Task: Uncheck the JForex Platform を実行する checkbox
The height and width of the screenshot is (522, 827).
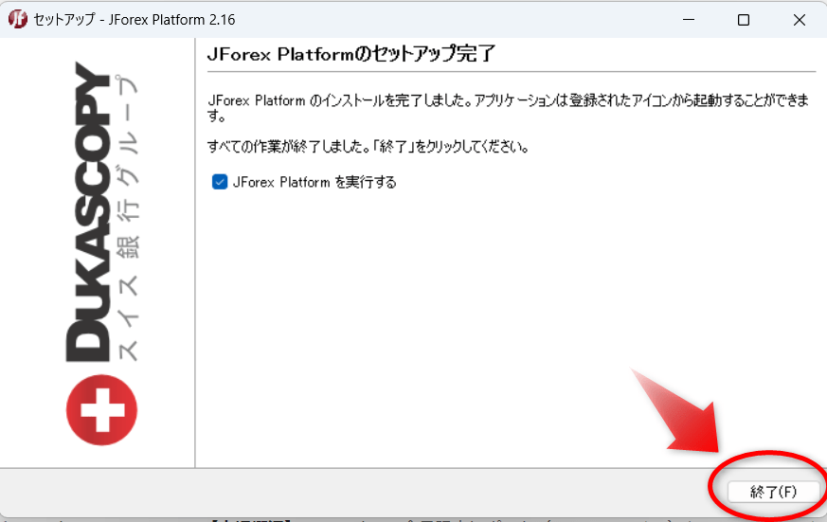Action: 220,182
